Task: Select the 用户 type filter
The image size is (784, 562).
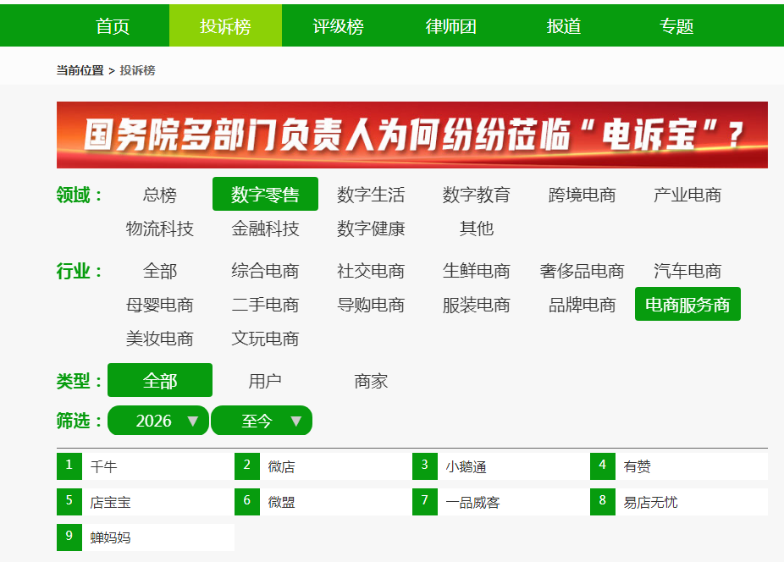Action: (265, 381)
